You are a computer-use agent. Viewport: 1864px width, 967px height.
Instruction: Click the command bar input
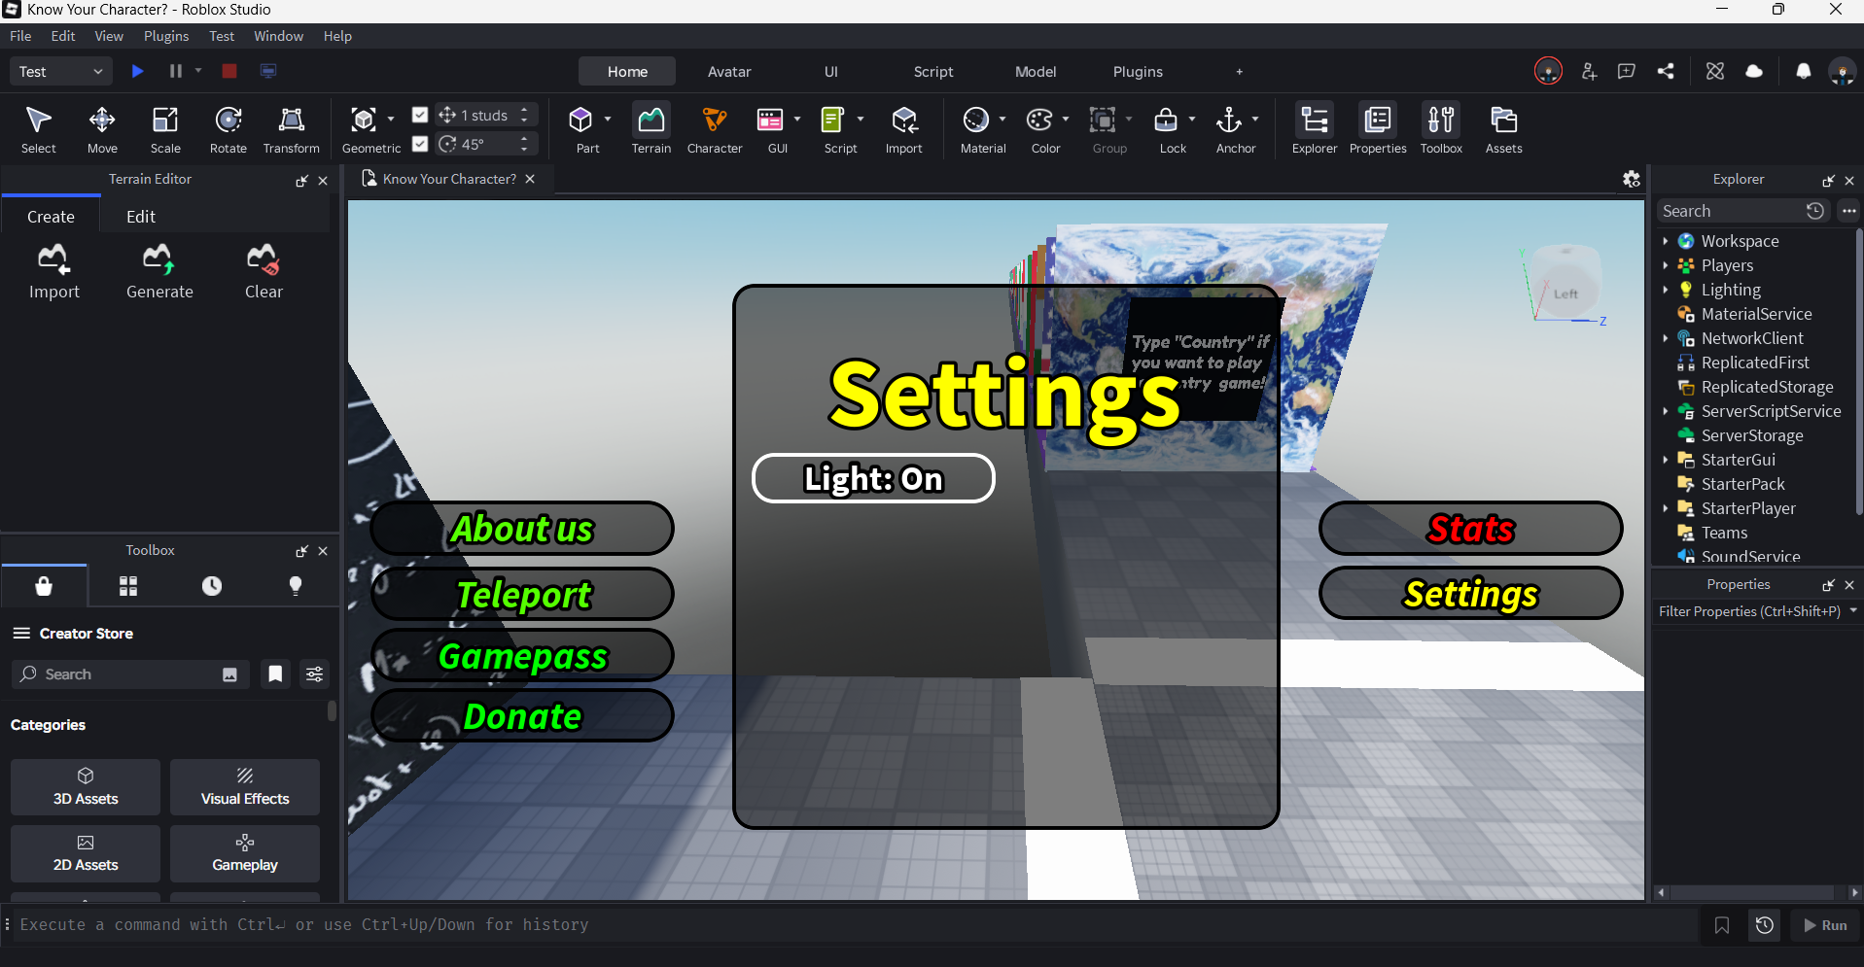[x=856, y=925]
